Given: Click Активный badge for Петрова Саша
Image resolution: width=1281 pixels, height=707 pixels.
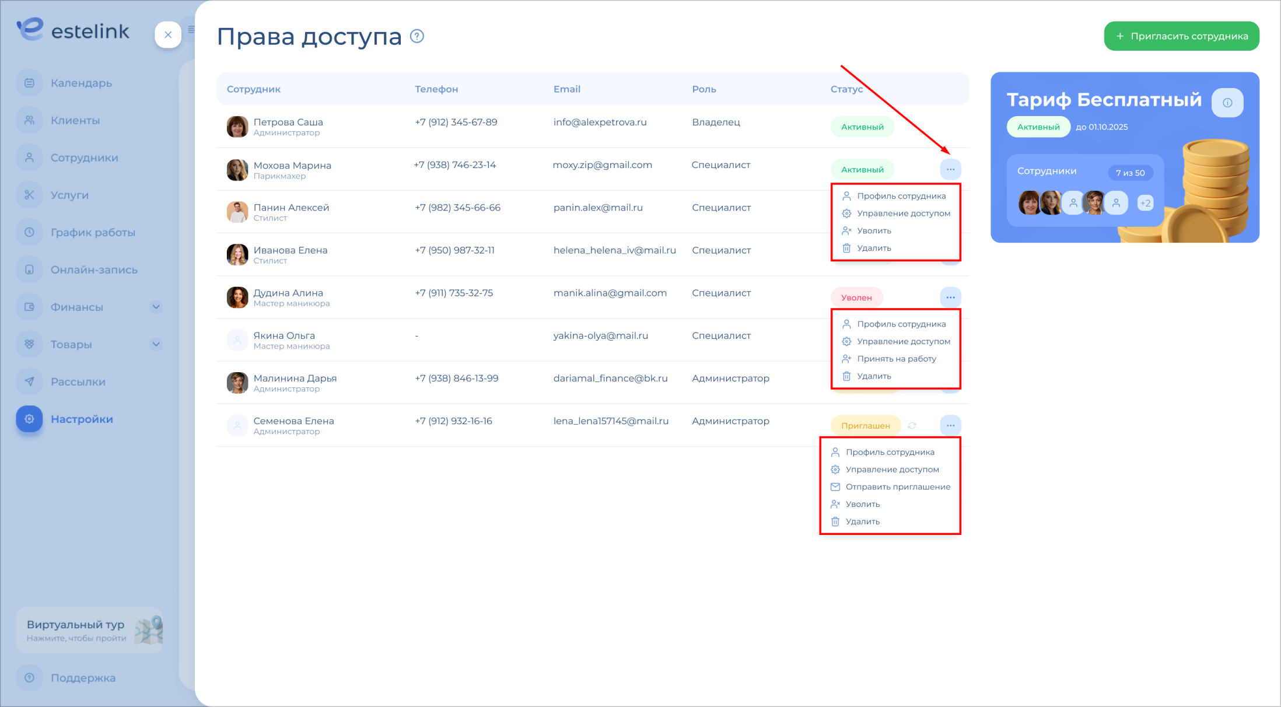Looking at the screenshot, I should click(862, 127).
